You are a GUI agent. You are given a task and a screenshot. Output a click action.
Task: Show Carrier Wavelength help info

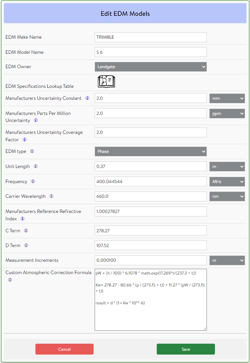click(x=51, y=196)
